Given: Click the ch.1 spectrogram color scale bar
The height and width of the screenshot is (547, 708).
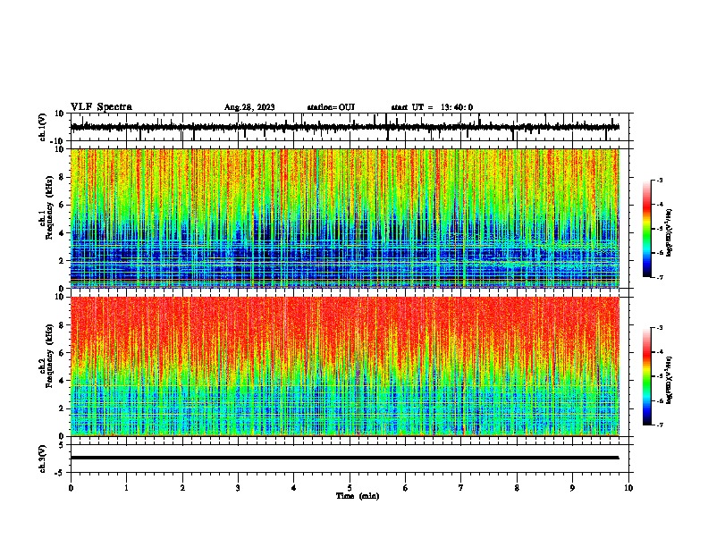Looking at the screenshot, I should pos(647,229).
